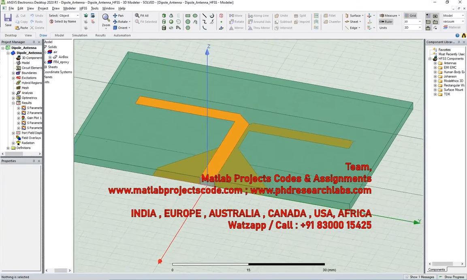Open the HFSS menu
Viewport: 467px width, 280px height.
coord(83,8)
